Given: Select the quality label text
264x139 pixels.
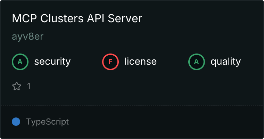Looking at the screenshot, I should (x=225, y=62).
